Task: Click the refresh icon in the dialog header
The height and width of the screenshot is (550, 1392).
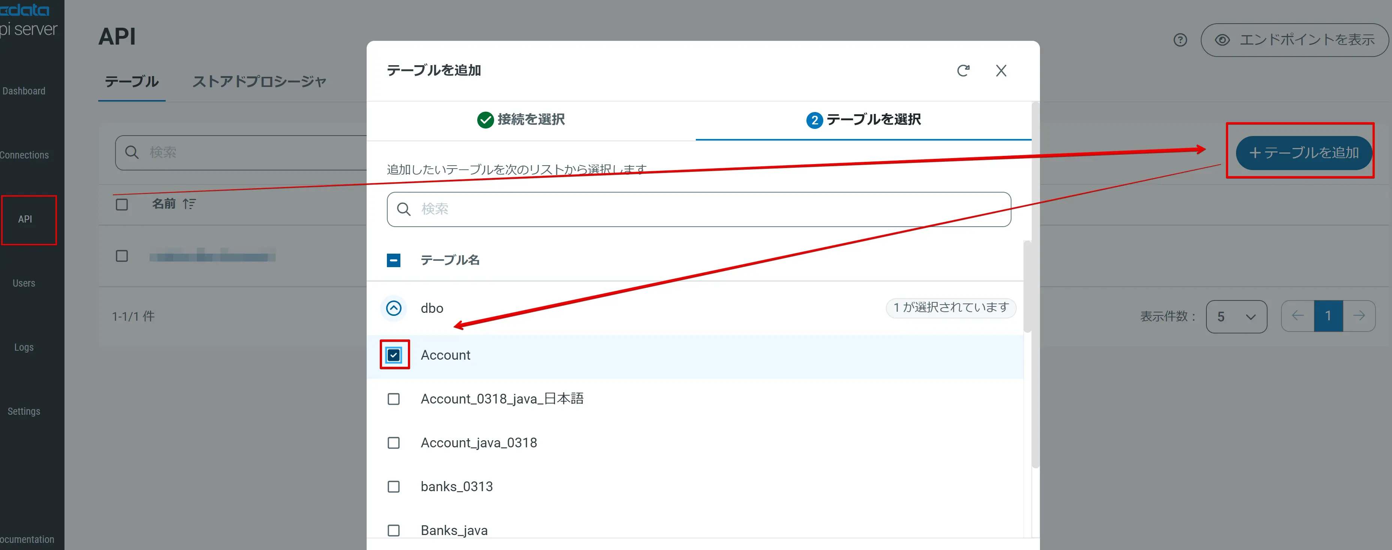Action: coord(963,71)
